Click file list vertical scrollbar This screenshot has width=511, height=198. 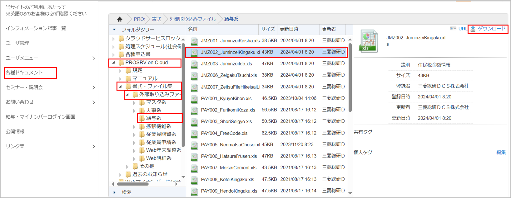350,78
